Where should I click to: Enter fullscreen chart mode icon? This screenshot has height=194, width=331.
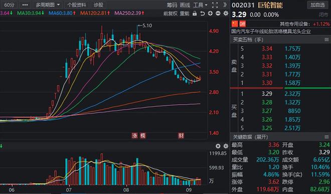215,5
